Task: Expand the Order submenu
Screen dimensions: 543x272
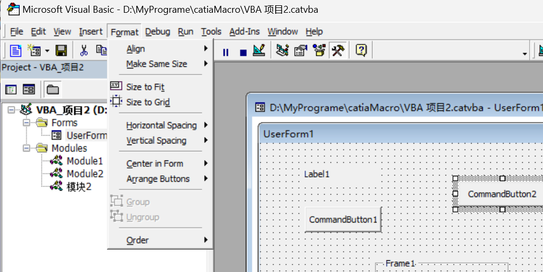Action: coord(160,240)
